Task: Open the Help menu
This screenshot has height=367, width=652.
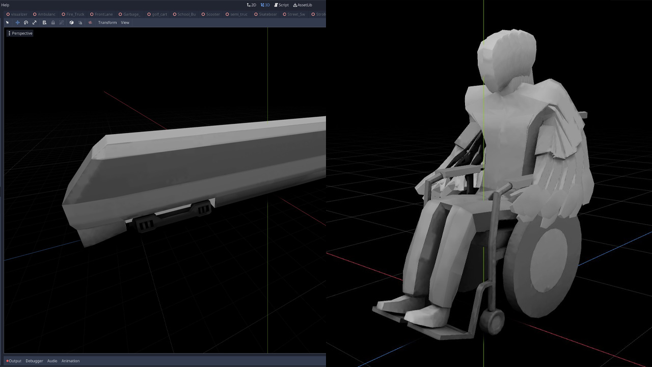Action: pyautogui.click(x=5, y=5)
